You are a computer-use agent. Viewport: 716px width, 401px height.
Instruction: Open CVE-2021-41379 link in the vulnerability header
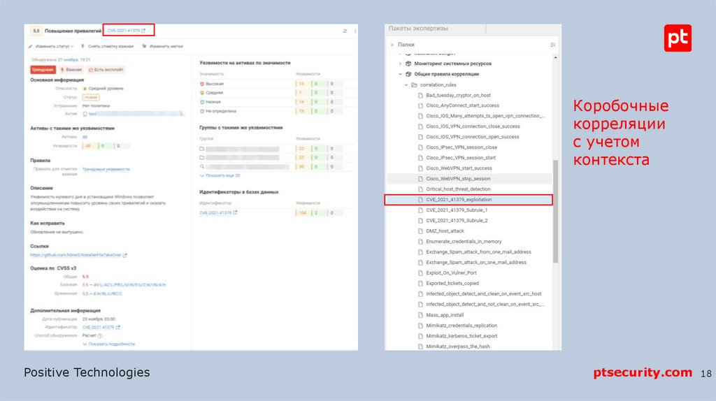click(x=127, y=31)
